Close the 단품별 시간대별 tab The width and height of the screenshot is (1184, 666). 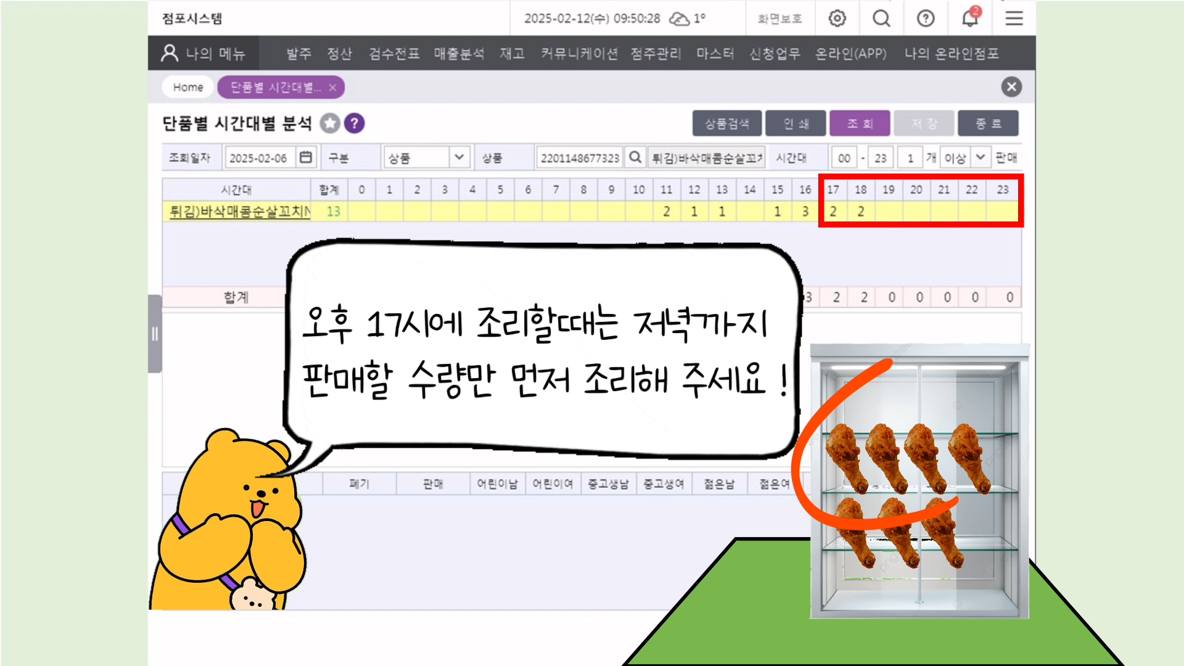click(x=333, y=88)
